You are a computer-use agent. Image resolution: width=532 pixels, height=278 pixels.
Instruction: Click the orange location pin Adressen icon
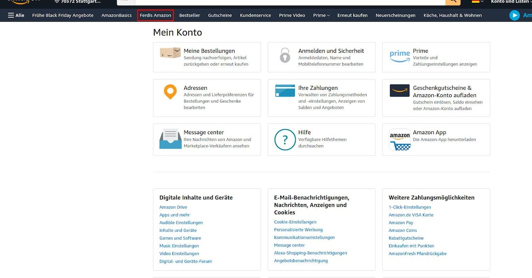(170, 92)
